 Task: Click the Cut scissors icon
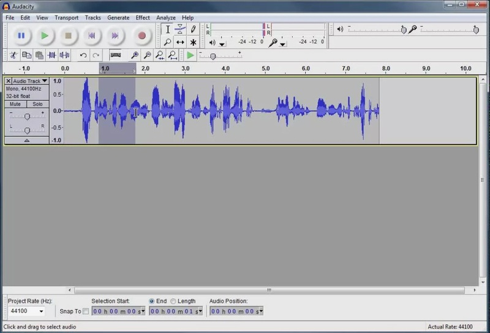(13, 56)
